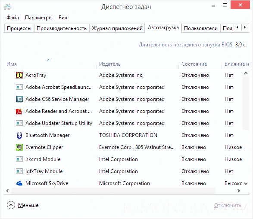
Task: Switch to the Пользователи tab
Action: [201, 28]
